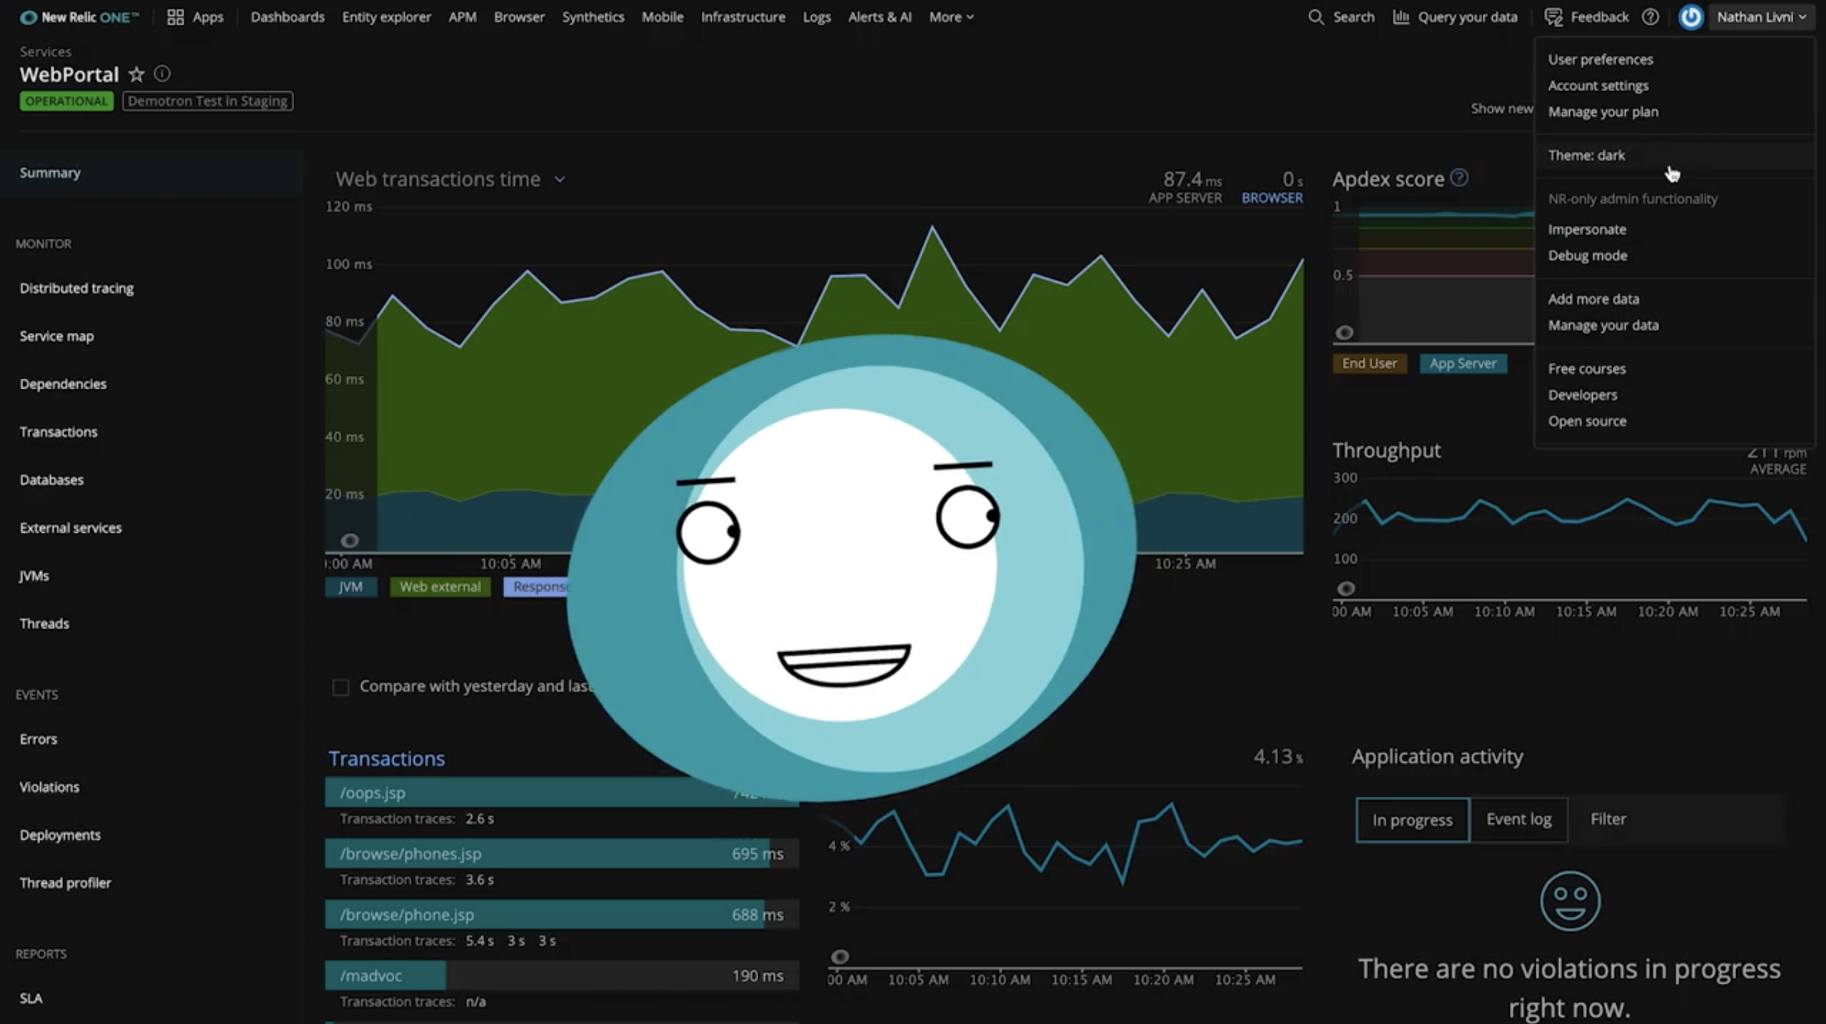This screenshot has height=1024, width=1826.
Task: Open Browser in the top nav
Action: coord(519,17)
